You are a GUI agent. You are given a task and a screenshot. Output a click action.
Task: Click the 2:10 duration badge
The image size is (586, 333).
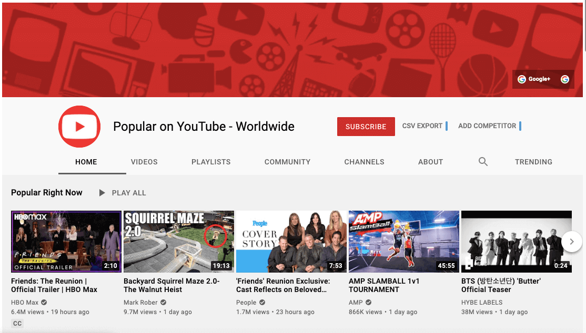pos(110,266)
